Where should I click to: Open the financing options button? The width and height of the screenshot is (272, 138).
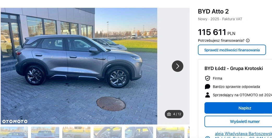232,50
